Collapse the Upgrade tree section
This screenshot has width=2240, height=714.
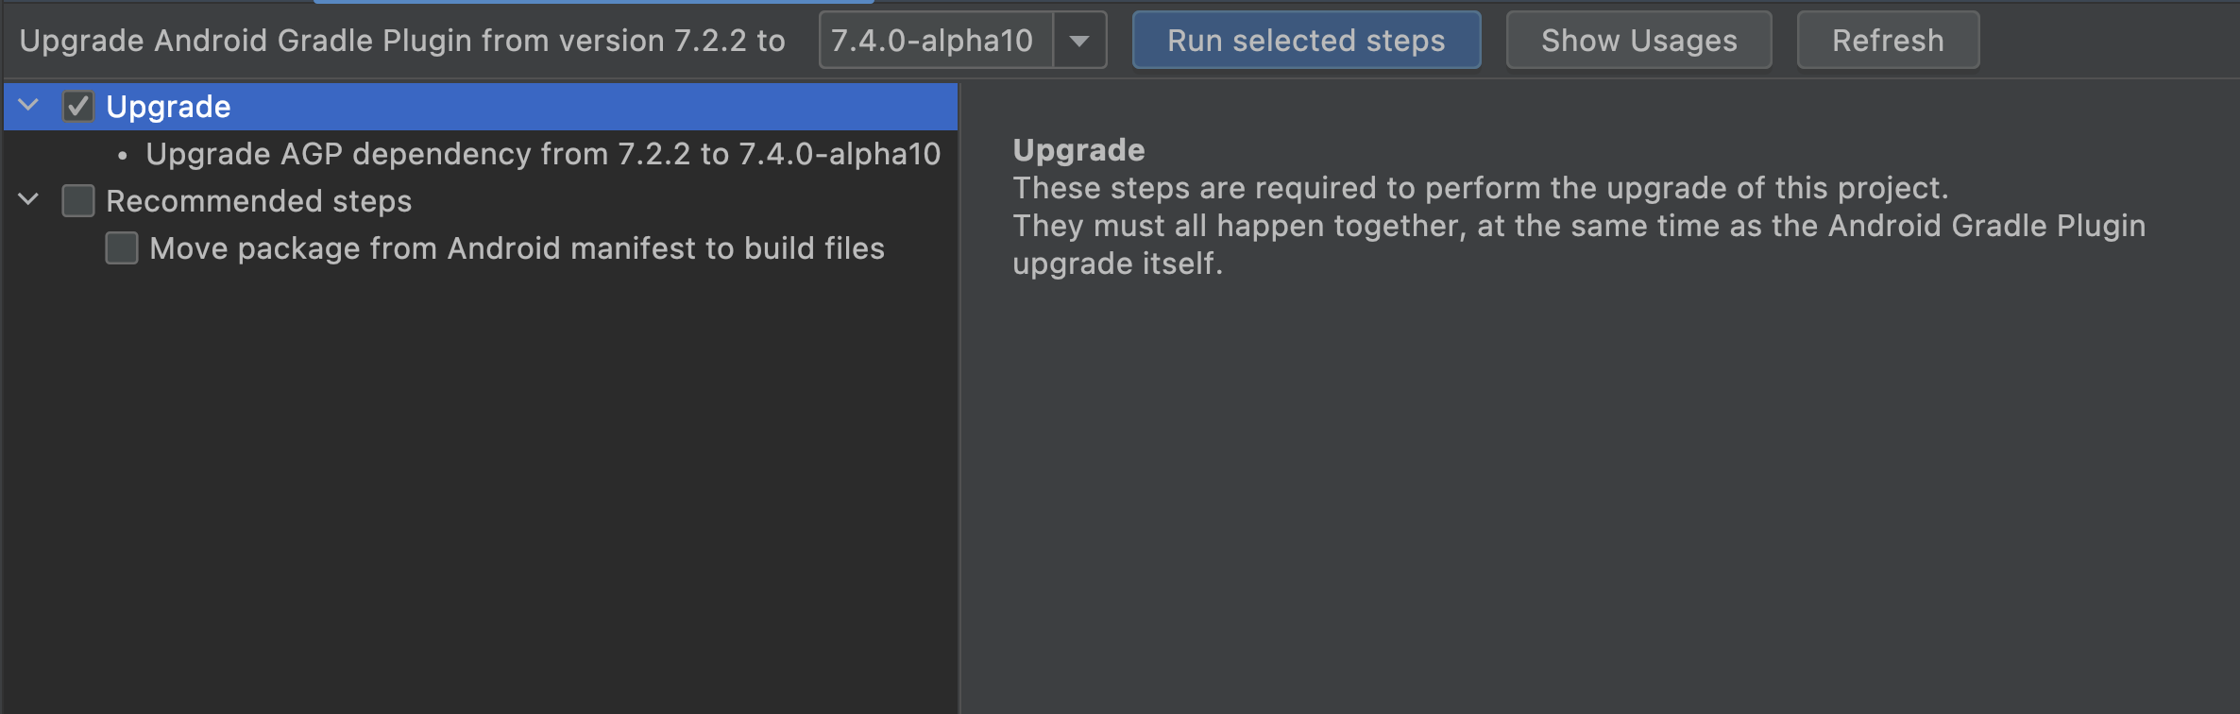click(x=28, y=106)
